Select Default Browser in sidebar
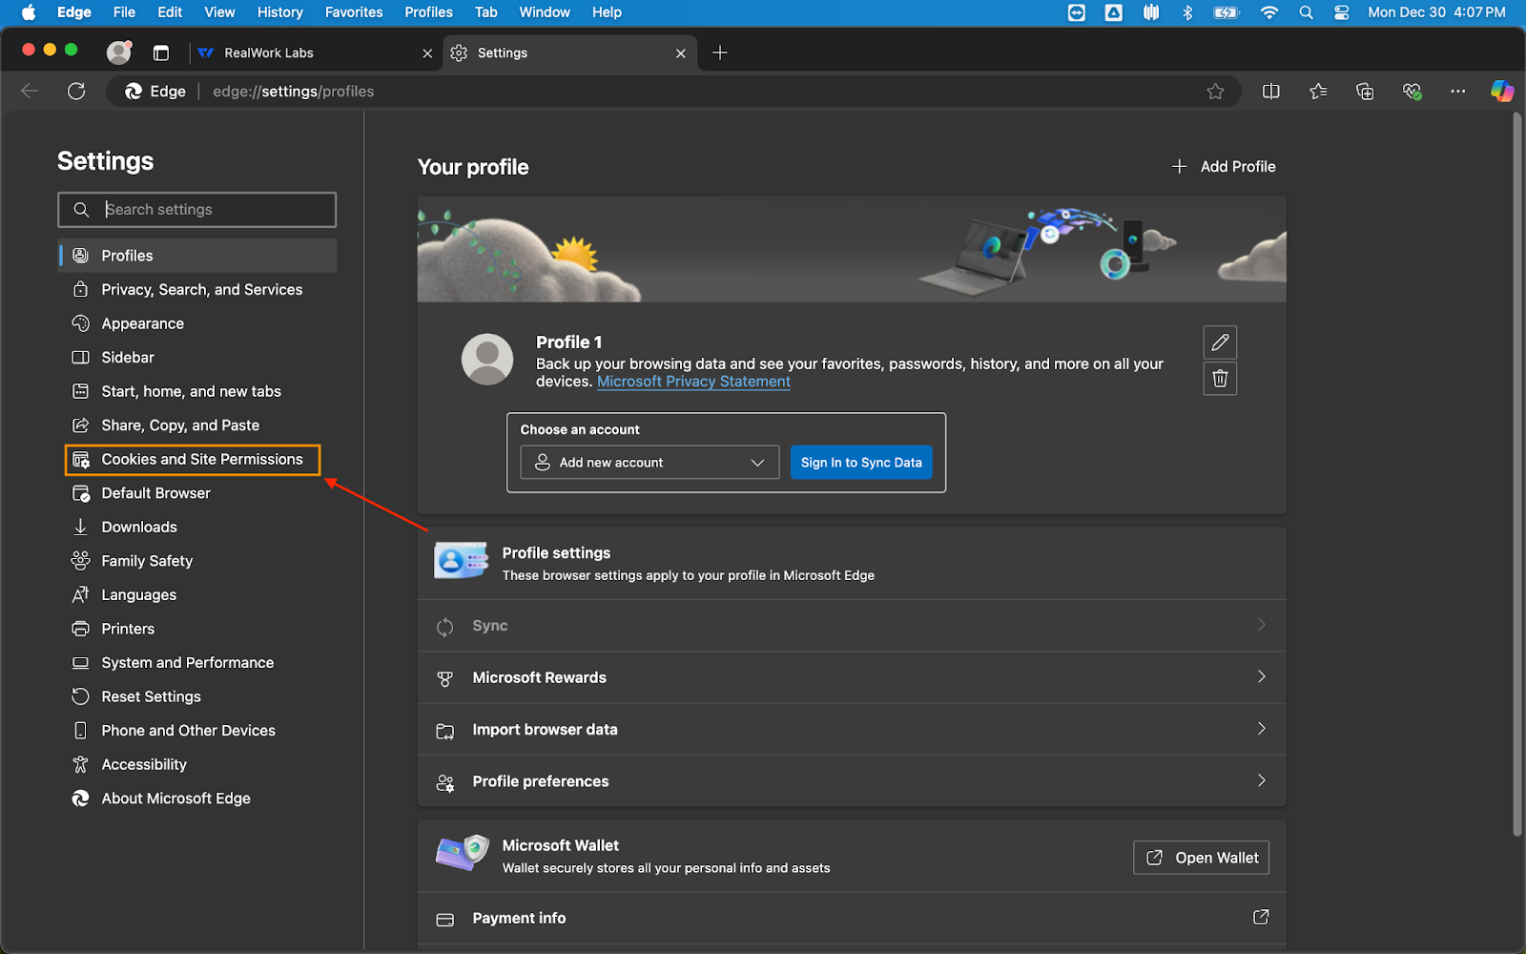Viewport: 1526px width, 954px height. [x=196, y=493]
